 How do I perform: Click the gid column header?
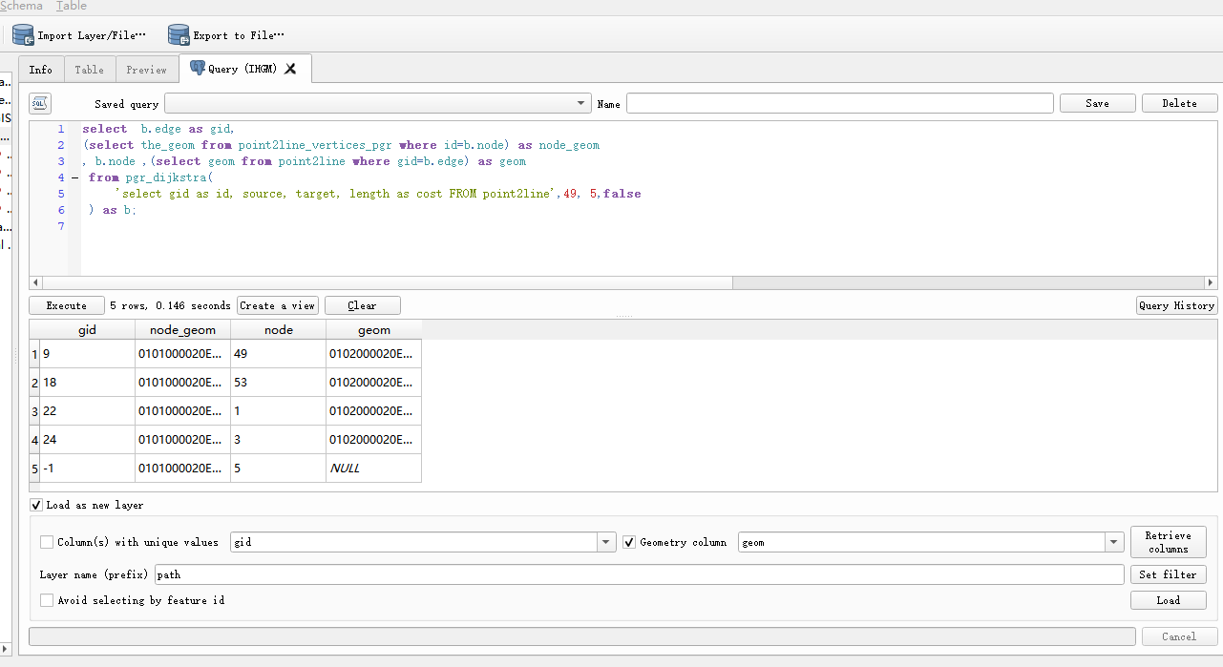tap(87, 329)
